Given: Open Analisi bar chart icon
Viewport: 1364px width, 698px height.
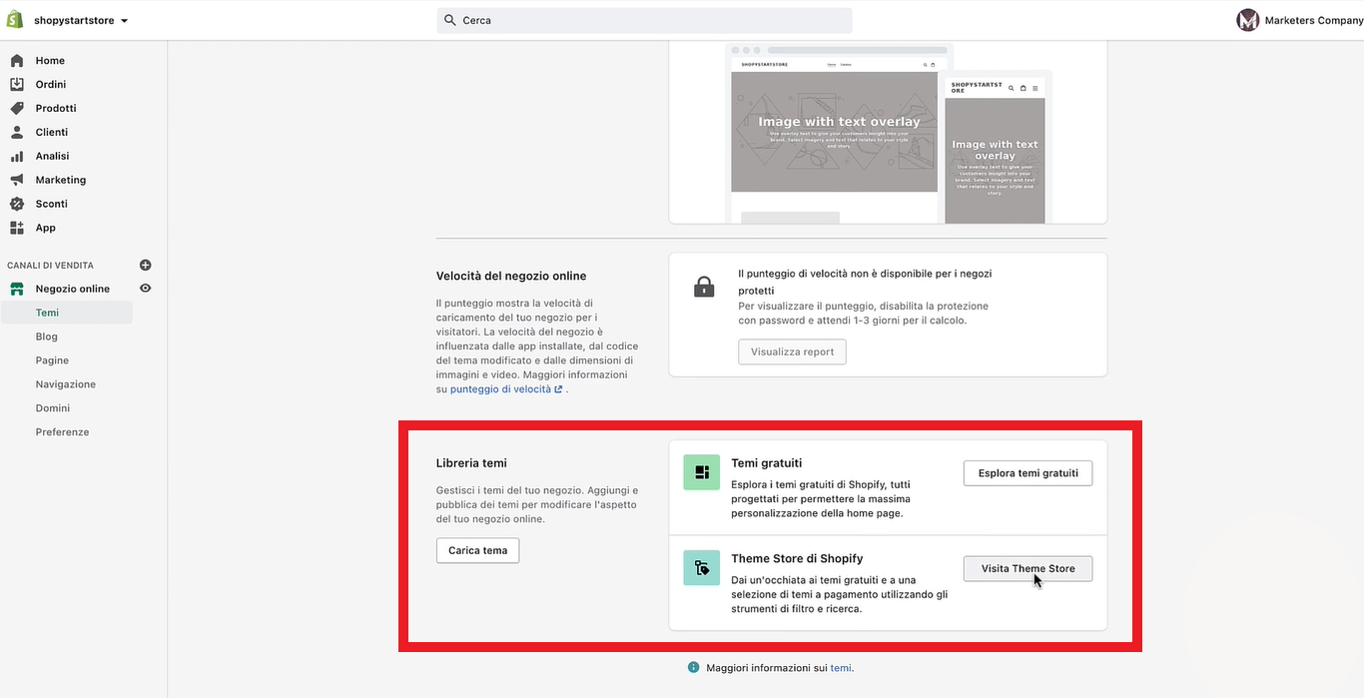Looking at the screenshot, I should (x=17, y=157).
